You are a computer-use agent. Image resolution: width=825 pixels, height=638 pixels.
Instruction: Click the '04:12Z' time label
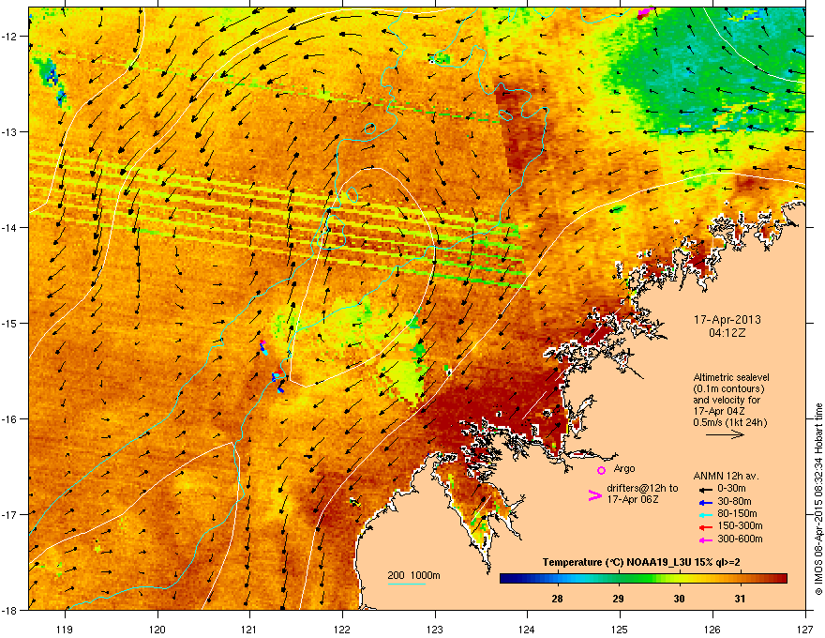727,333
